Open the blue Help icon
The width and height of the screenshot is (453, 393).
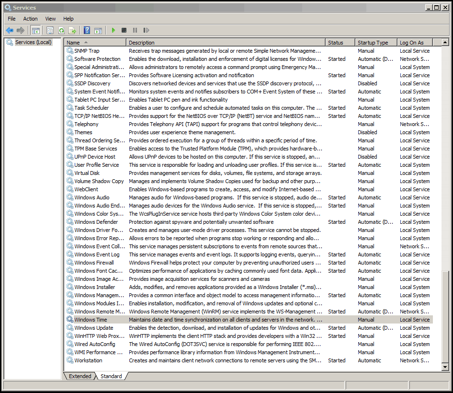tap(87, 30)
